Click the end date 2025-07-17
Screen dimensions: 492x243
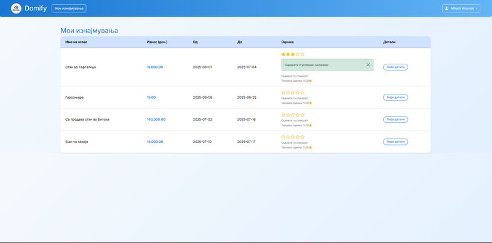247,142
